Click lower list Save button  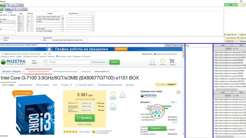coord(241,92)
